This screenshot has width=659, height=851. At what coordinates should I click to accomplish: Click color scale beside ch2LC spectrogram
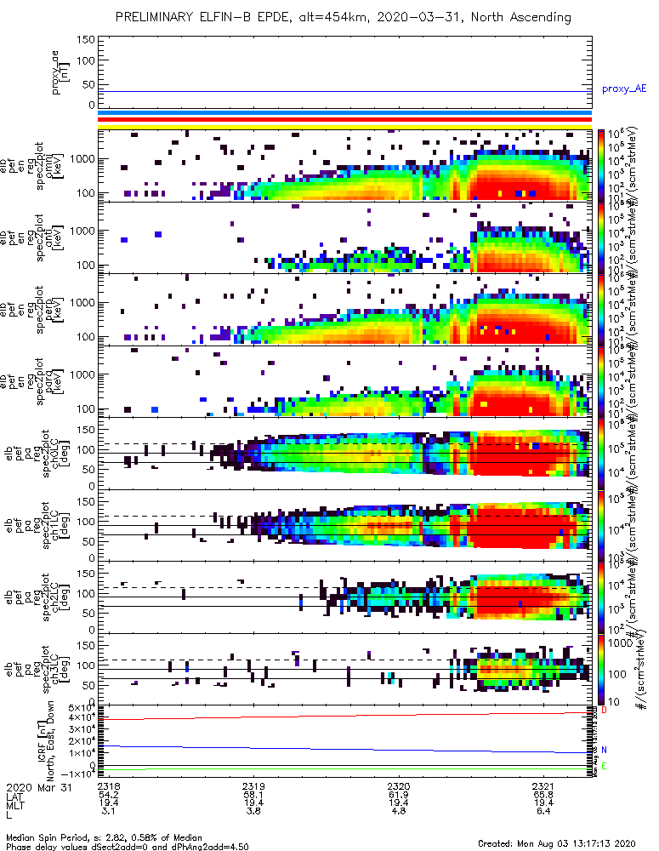[601, 597]
